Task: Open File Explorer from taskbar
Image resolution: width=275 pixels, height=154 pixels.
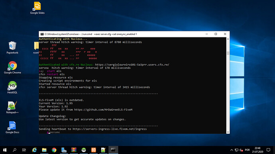Action: (44, 150)
